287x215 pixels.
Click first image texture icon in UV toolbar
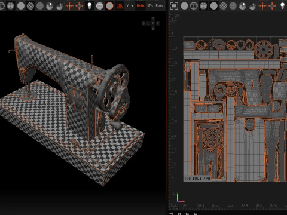coord(243,6)
